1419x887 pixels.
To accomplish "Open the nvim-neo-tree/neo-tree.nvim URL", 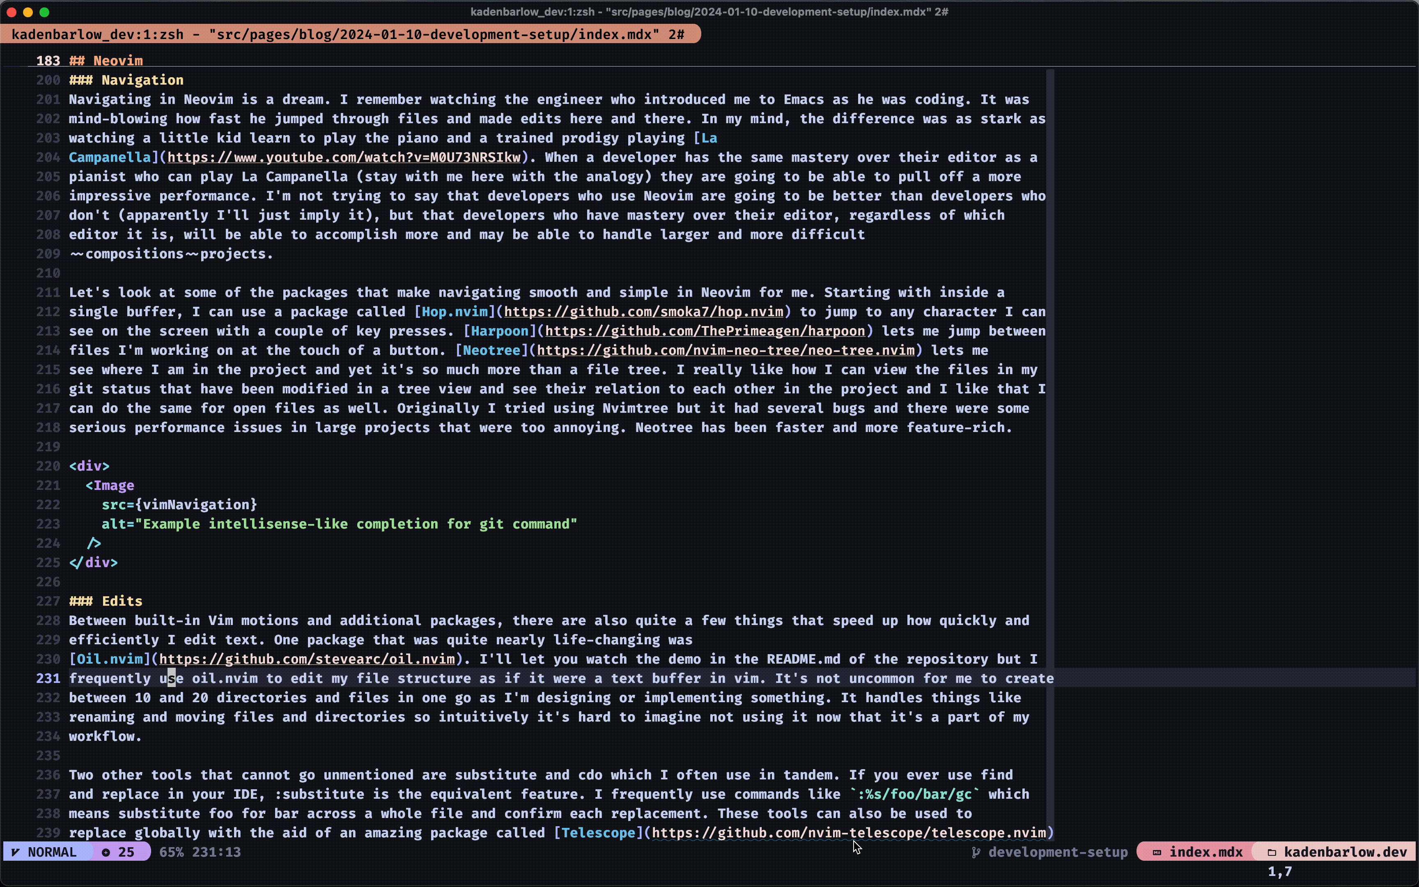I will click(726, 350).
